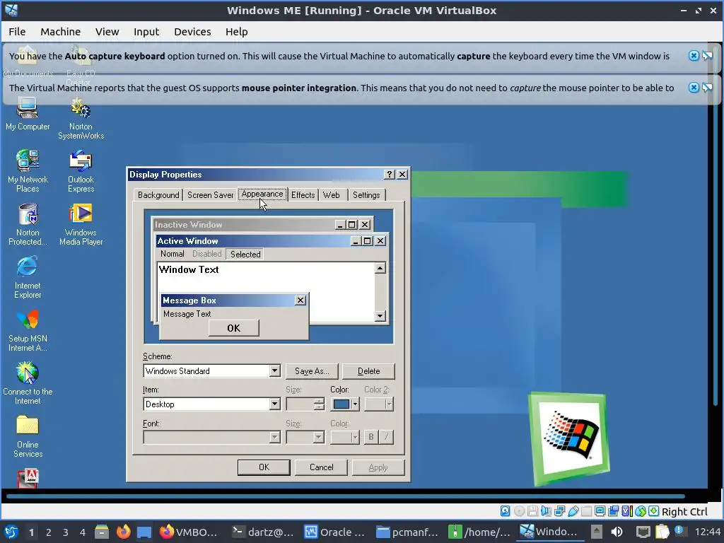This screenshot has width=724, height=543.
Task: Switch to the dartz@ terminal taskbar entry
Action: tap(262, 532)
